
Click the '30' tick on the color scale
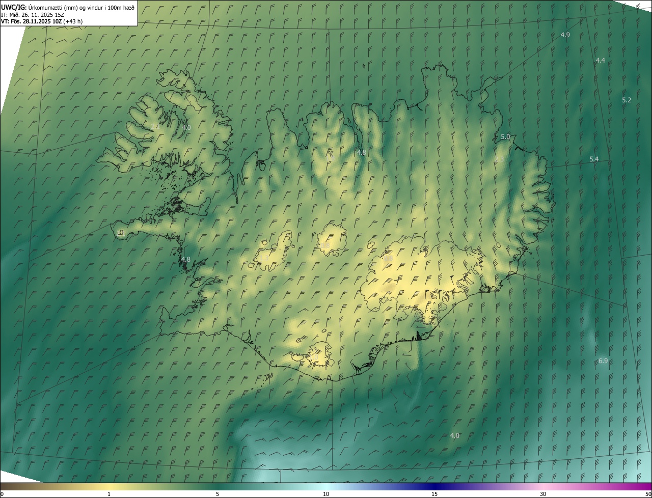click(x=543, y=494)
